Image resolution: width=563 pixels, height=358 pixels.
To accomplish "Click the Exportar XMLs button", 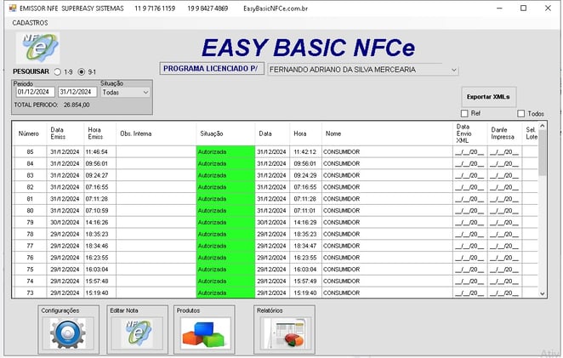I will click(488, 97).
